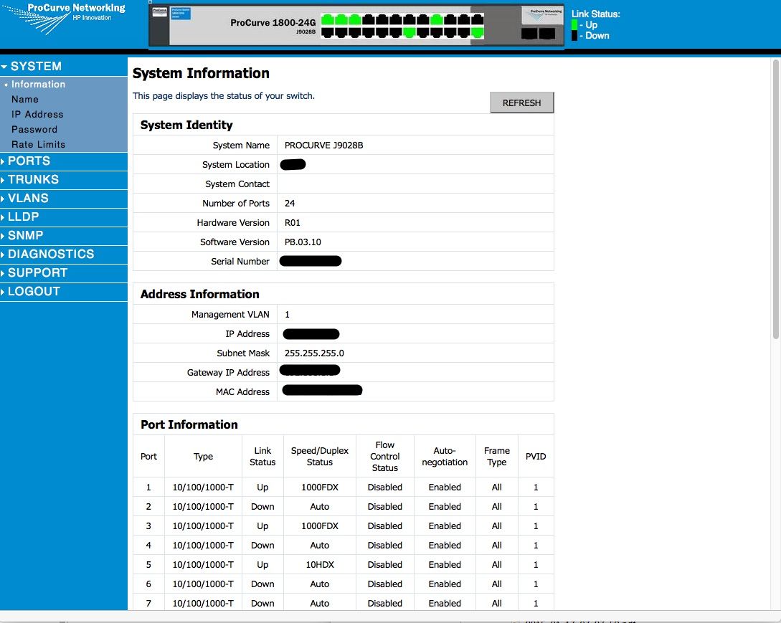Click the Disabled flow control cell for port 6
The image size is (781, 623).
click(x=385, y=584)
